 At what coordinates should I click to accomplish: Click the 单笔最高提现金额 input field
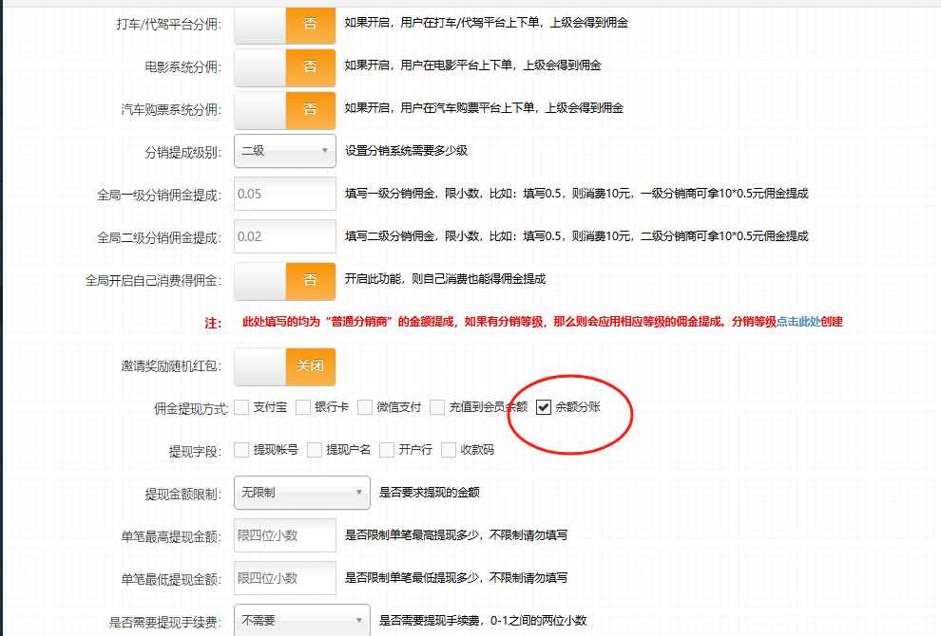click(x=284, y=535)
